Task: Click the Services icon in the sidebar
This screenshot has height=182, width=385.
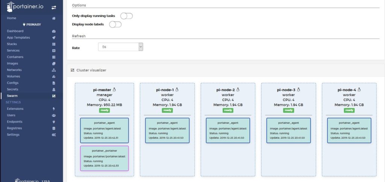Action: pos(54,51)
